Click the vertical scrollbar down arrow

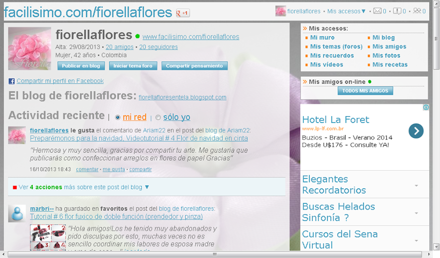click(x=436, y=246)
